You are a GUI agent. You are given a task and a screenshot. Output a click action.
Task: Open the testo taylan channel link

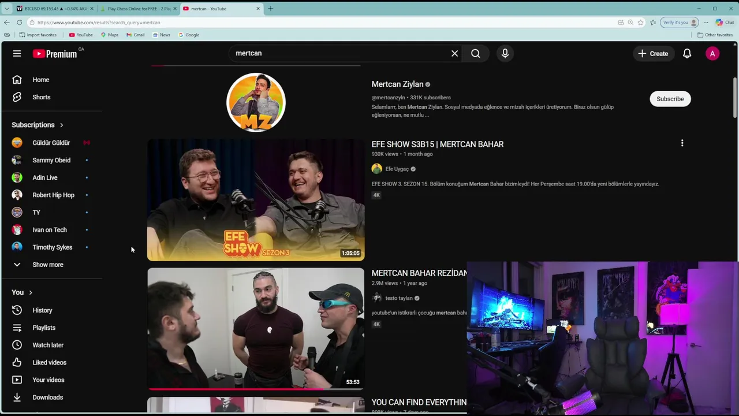[399, 298]
